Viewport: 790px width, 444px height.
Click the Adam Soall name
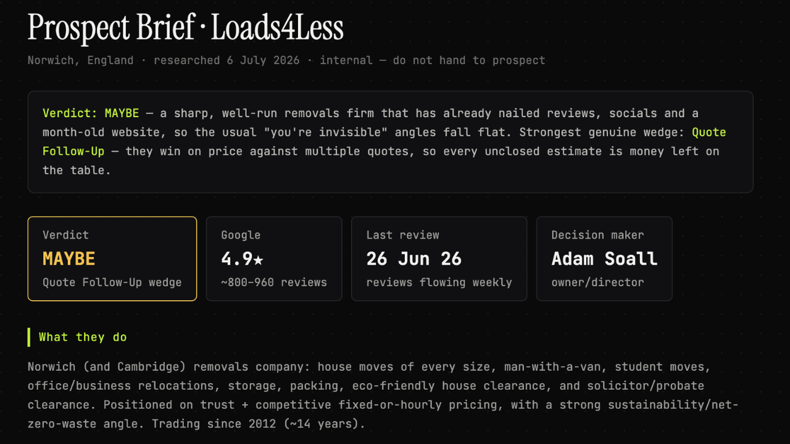point(604,259)
